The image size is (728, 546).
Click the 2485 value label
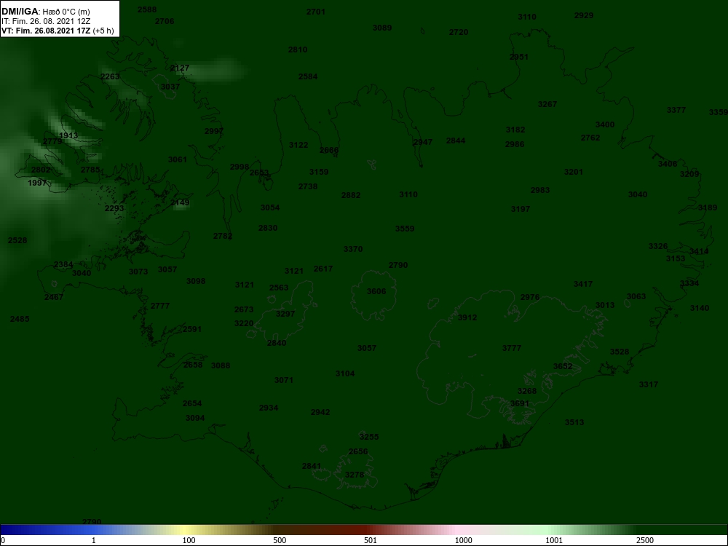[20, 319]
